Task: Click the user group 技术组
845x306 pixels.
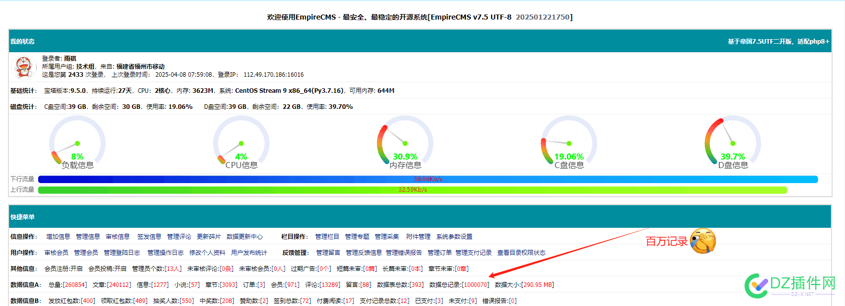Action: click(85, 67)
